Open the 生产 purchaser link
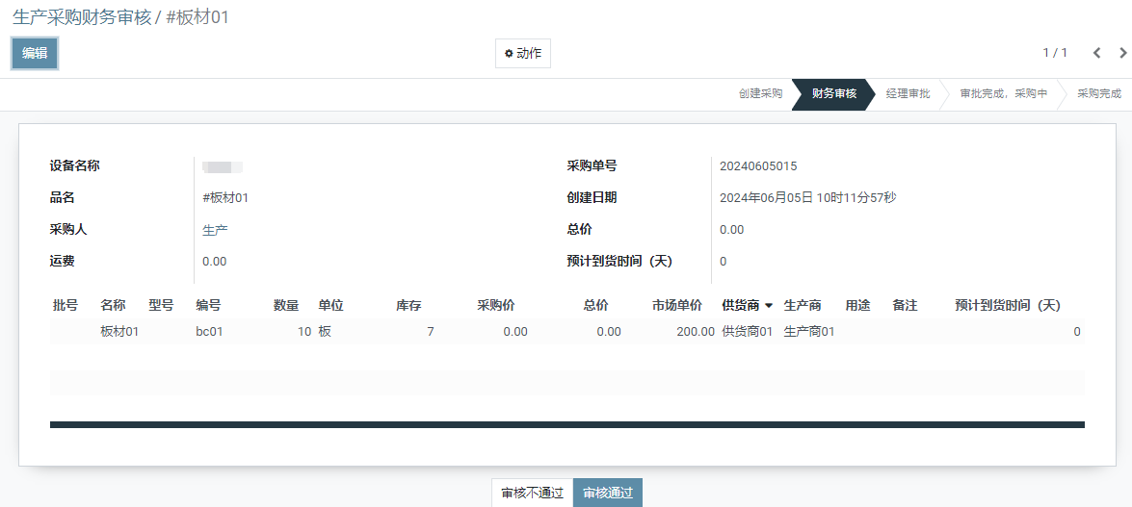Image resolution: width=1132 pixels, height=507 pixels. pos(215,230)
